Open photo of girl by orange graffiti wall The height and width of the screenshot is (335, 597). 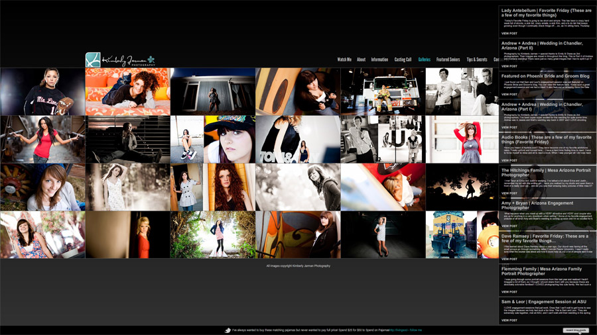(298, 235)
